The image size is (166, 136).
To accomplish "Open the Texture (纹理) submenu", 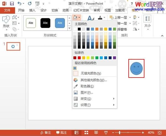I will click(x=95, y=105).
